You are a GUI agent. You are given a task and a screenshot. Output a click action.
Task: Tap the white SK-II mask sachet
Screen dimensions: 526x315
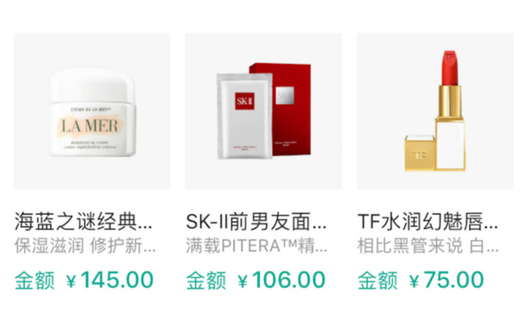click(245, 116)
